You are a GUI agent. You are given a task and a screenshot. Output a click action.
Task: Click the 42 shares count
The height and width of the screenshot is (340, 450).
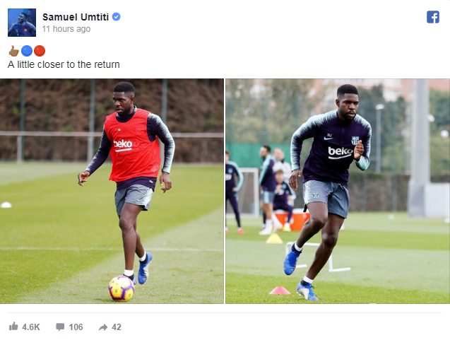(x=117, y=327)
